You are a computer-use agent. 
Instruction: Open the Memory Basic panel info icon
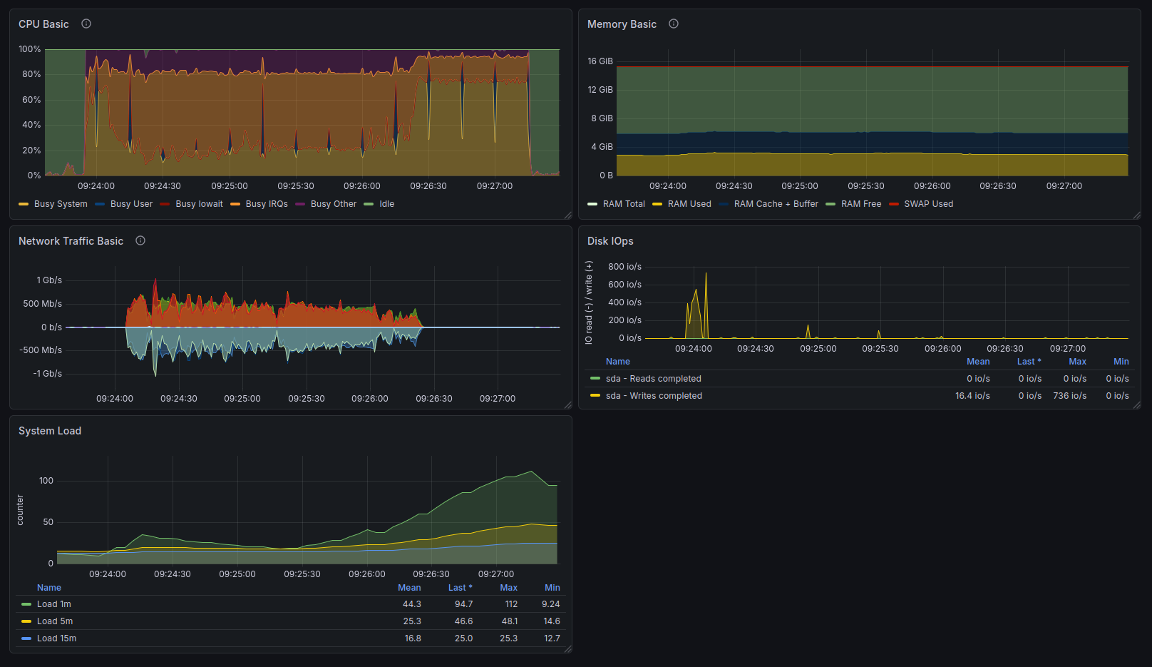pyautogui.click(x=674, y=24)
